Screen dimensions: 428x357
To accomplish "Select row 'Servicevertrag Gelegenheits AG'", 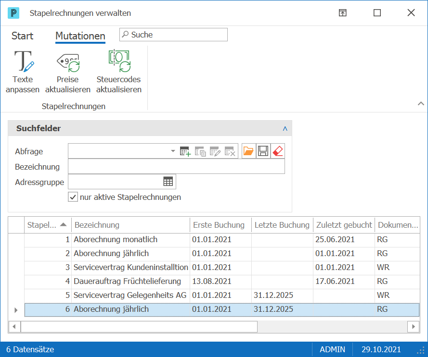I will pyautogui.click(x=222, y=295).
